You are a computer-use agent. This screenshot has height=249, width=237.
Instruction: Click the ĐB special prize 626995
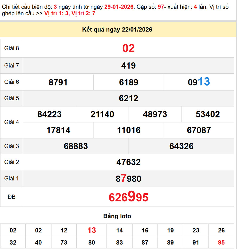point(128,197)
